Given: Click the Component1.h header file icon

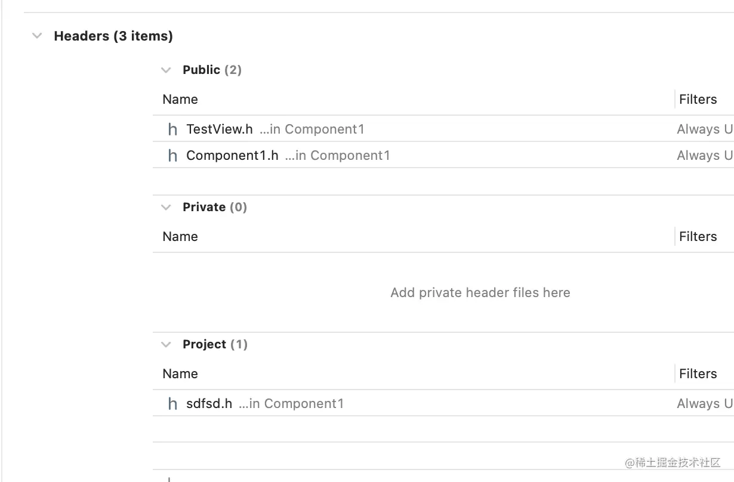Looking at the screenshot, I should 172,156.
